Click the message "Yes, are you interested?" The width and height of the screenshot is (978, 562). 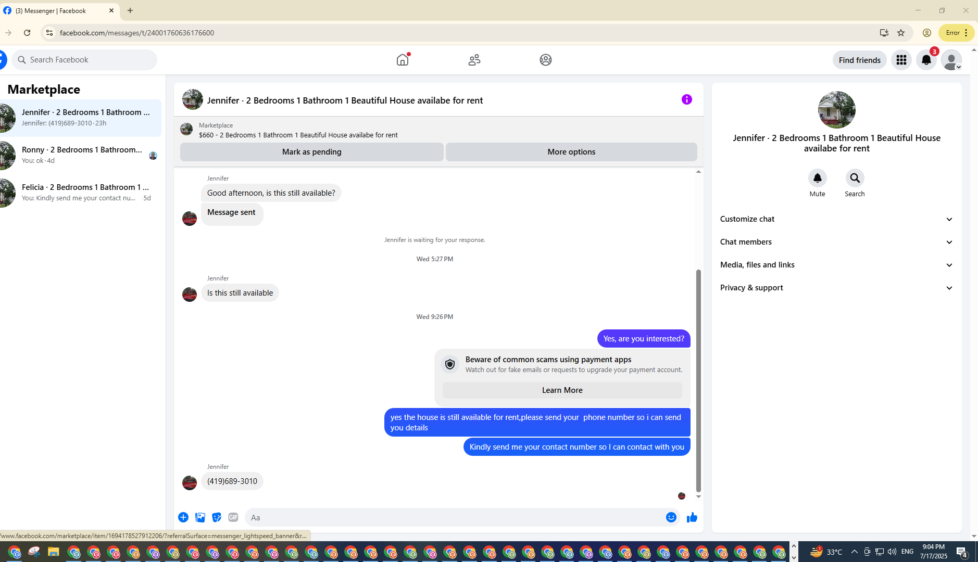pos(644,339)
